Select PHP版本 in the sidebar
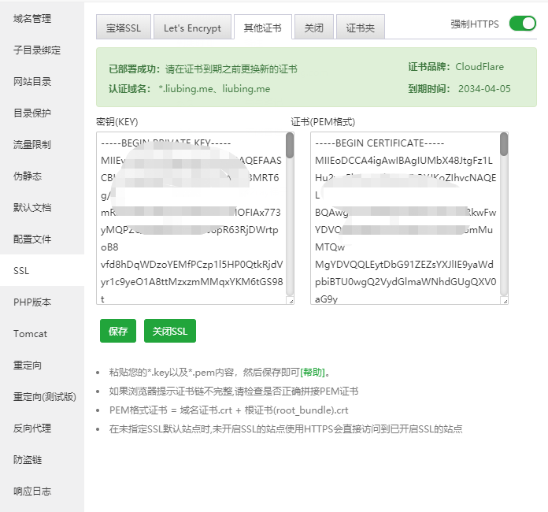Screen dimensions: 548x512 pos(32,302)
